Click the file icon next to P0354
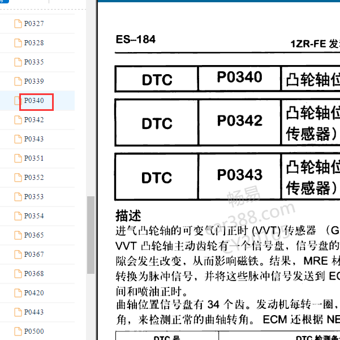This screenshot has width=340, height=340. pyautogui.click(x=18, y=216)
